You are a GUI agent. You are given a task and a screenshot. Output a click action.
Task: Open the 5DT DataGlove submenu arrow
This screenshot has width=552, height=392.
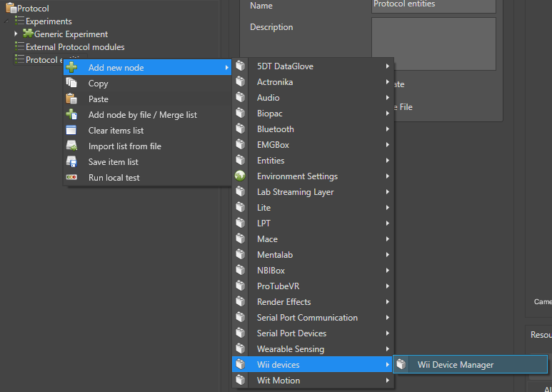click(387, 66)
